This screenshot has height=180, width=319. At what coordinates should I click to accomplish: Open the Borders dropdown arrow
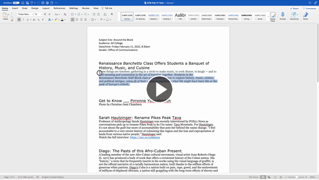coord(111,20)
